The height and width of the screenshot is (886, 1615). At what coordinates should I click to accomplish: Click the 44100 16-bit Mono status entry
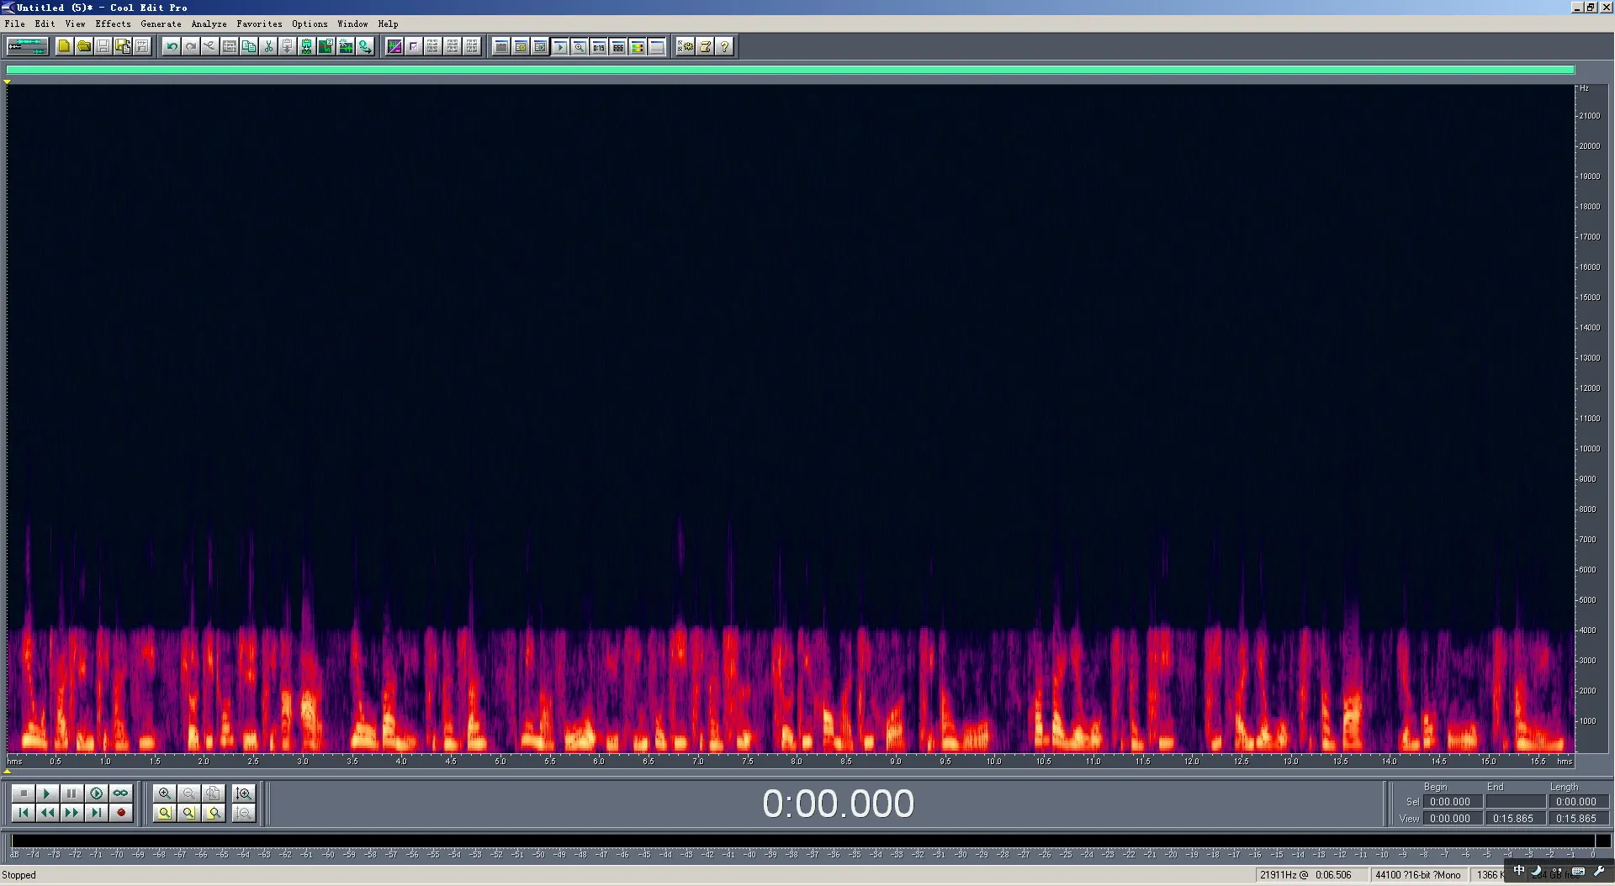[1418, 875]
